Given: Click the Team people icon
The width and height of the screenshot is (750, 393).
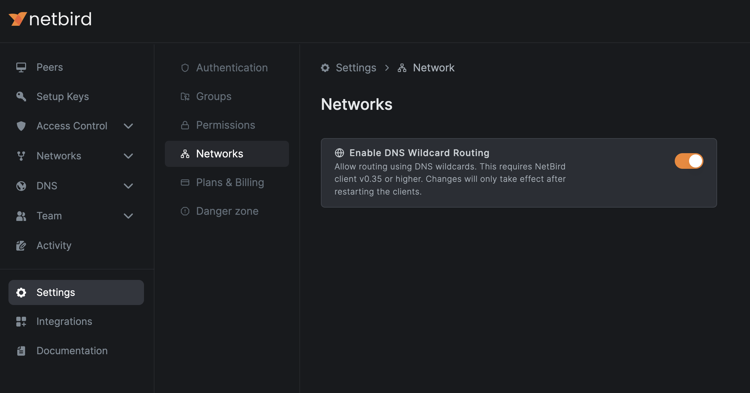Looking at the screenshot, I should click(21, 216).
